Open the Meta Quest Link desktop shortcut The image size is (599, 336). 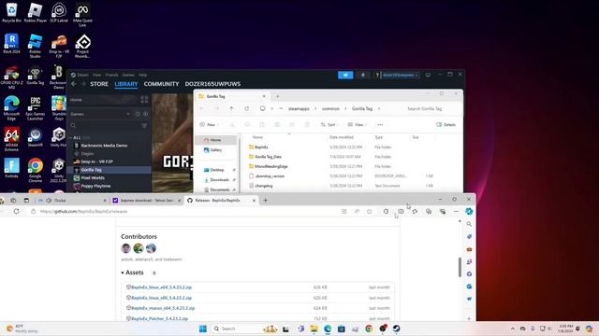(82, 15)
